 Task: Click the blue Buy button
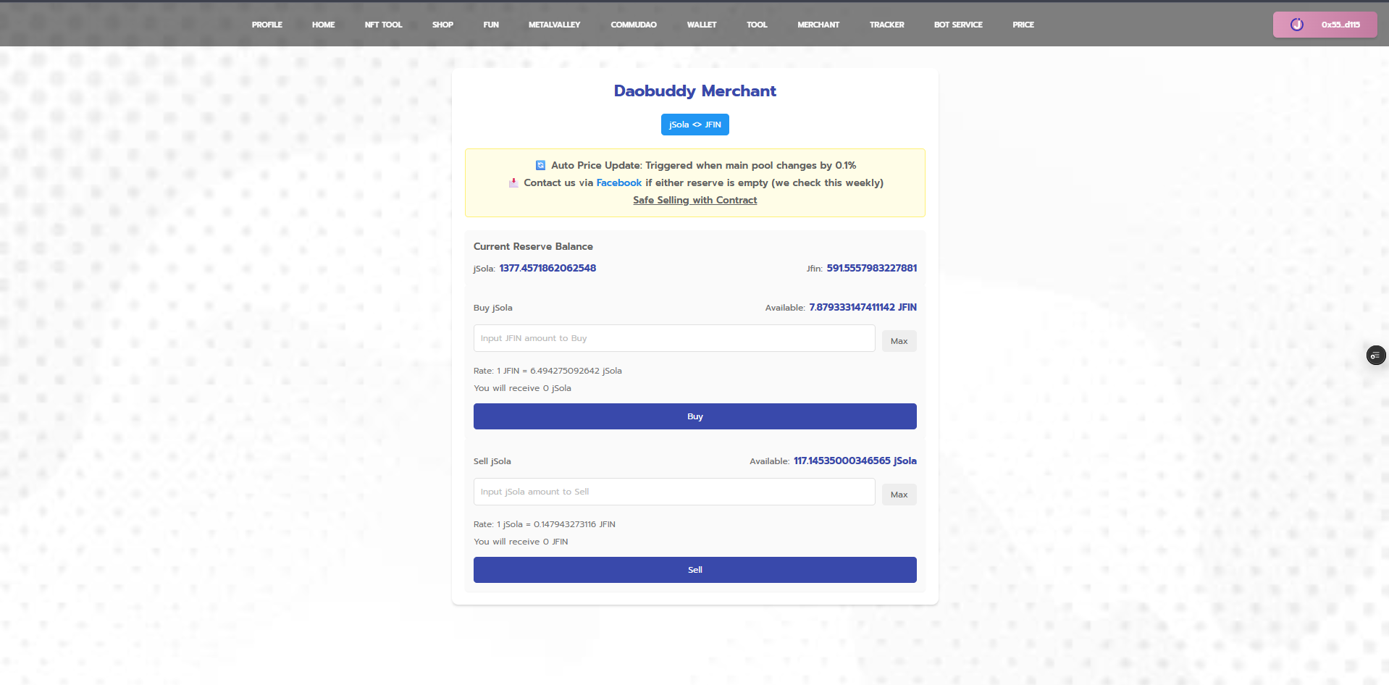pos(694,416)
